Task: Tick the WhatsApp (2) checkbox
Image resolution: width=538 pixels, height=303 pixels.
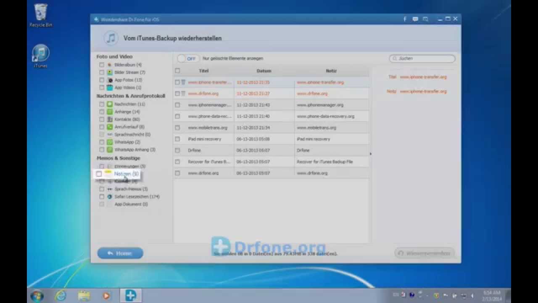Action: point(102,142)
